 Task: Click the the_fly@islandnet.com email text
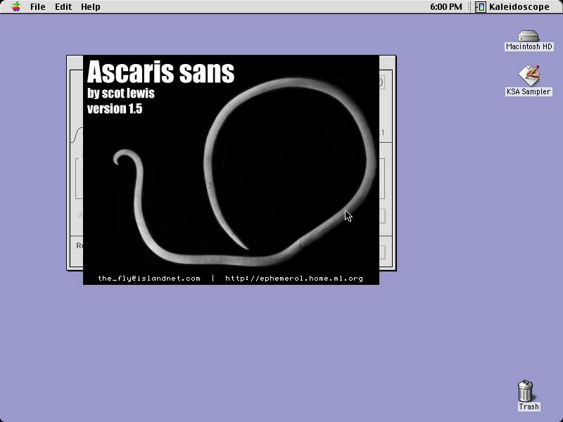point(149,279)
